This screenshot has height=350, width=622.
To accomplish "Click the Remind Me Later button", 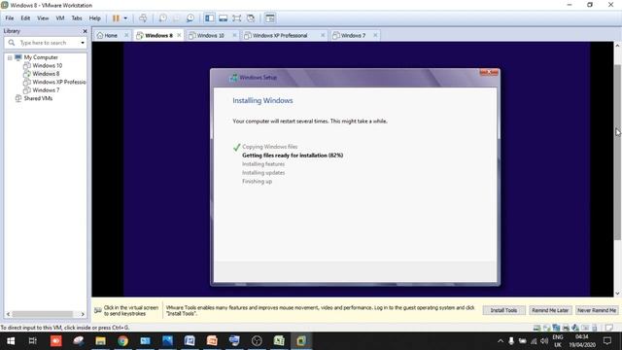I will click(x=550, y=310).
